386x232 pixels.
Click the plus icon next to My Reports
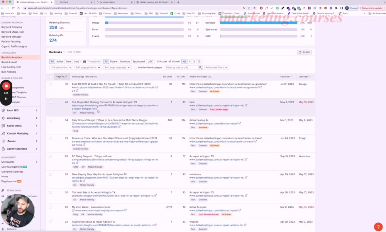[36, 162]
